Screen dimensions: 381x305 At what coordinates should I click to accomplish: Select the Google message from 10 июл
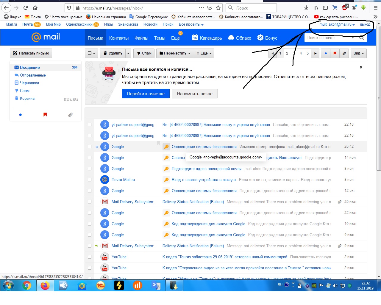point(90,224)
